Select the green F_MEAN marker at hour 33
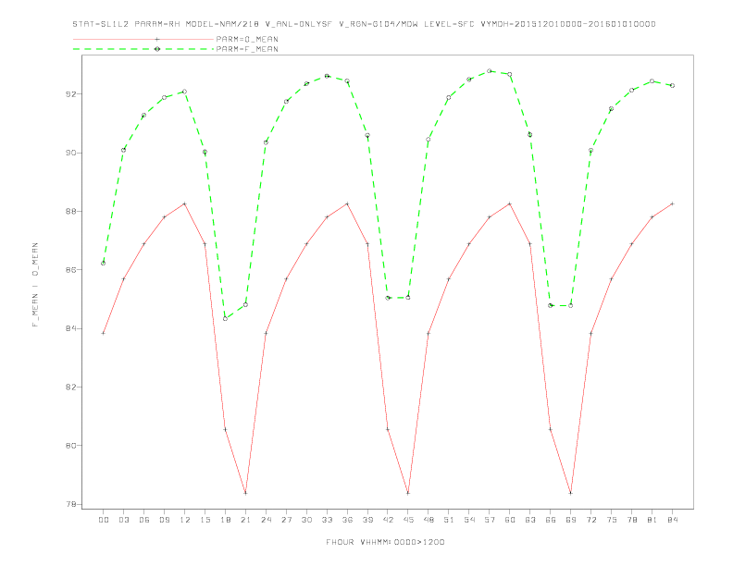 click(327, 76)
